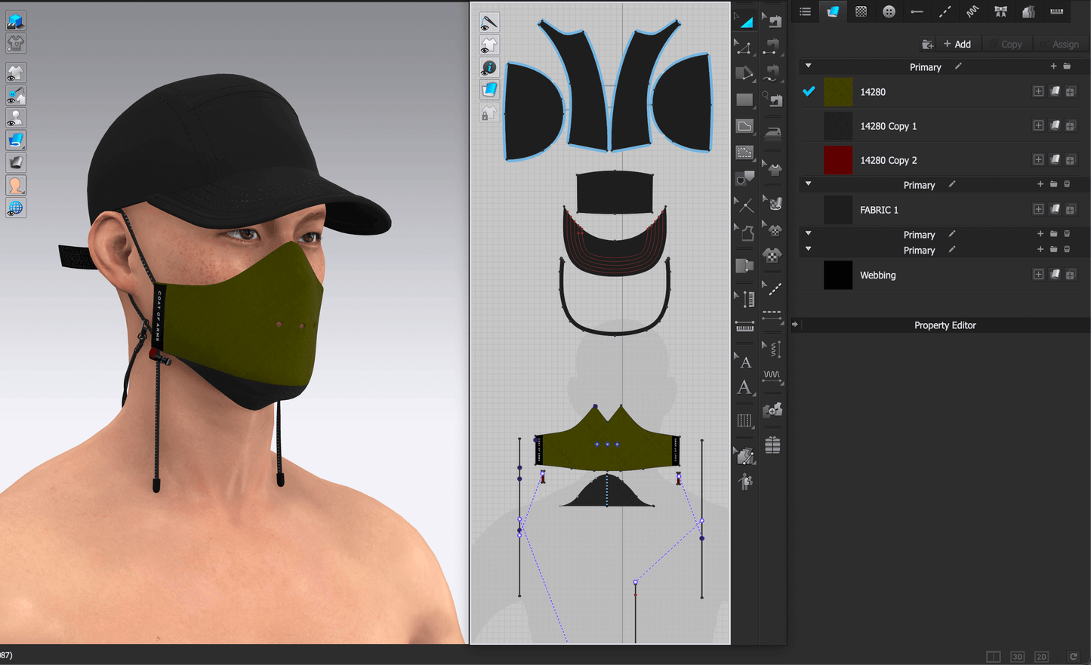
Task: Toggle Show Avatar eye icon in 3D window
Action: point(15,119)
